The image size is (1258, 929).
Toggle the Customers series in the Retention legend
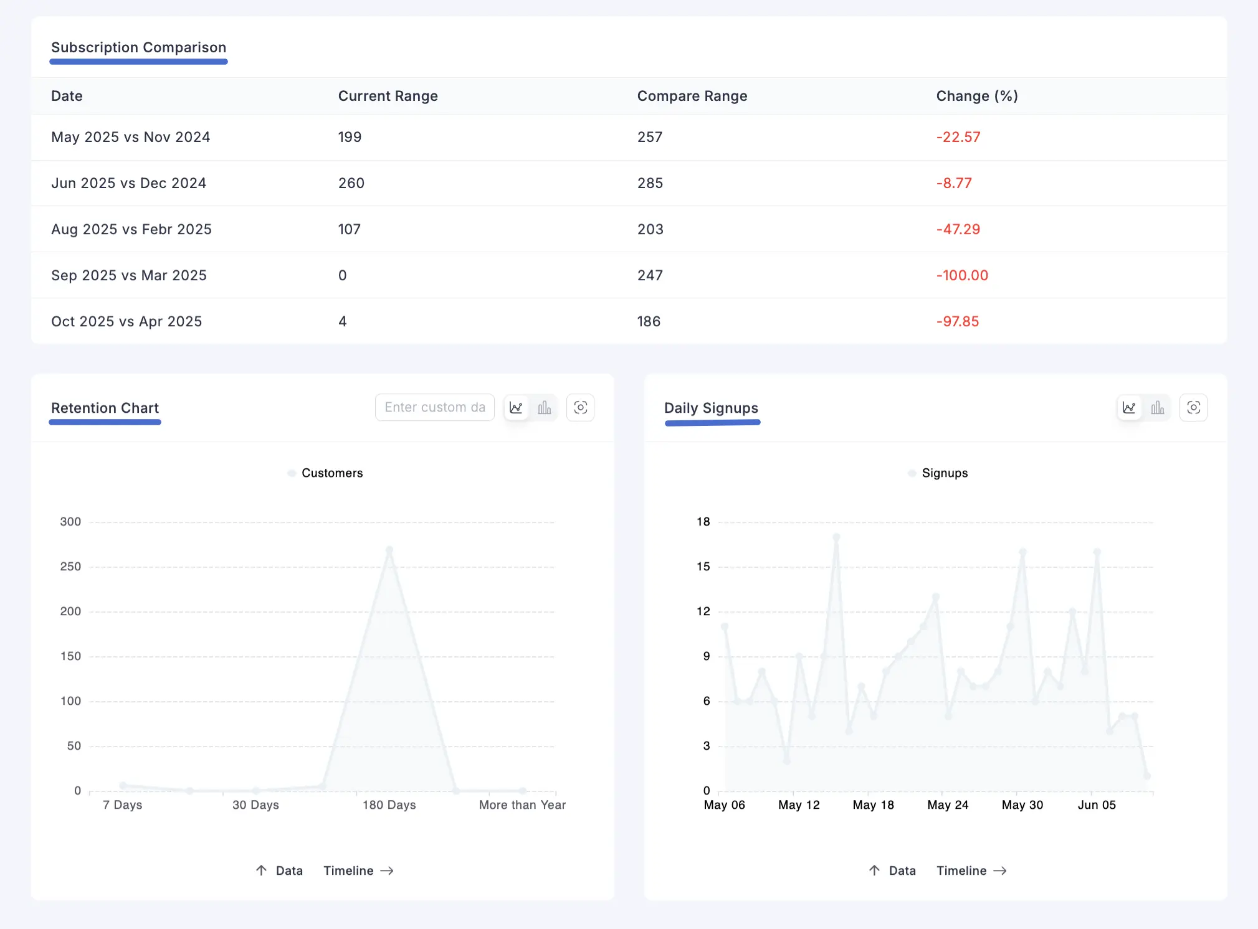pos(325,473)
